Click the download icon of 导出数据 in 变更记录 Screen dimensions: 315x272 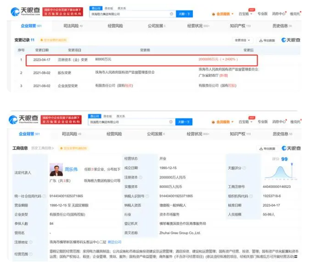(x=261, y=40)
